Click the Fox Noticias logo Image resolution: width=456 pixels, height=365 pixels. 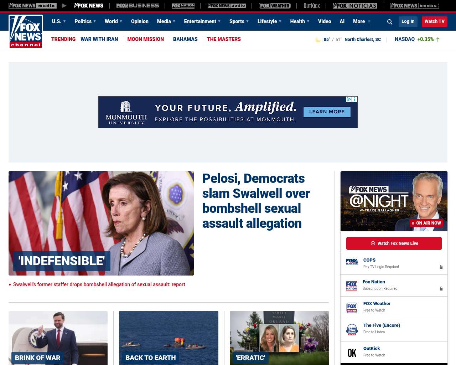tap(355, 6)
